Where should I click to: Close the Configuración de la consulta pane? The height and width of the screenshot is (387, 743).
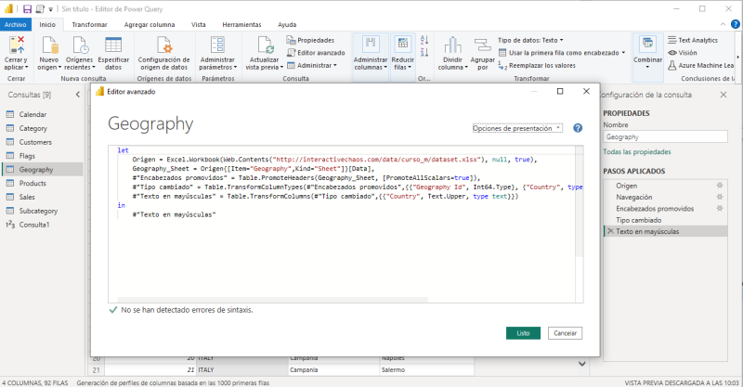(723, 95)
